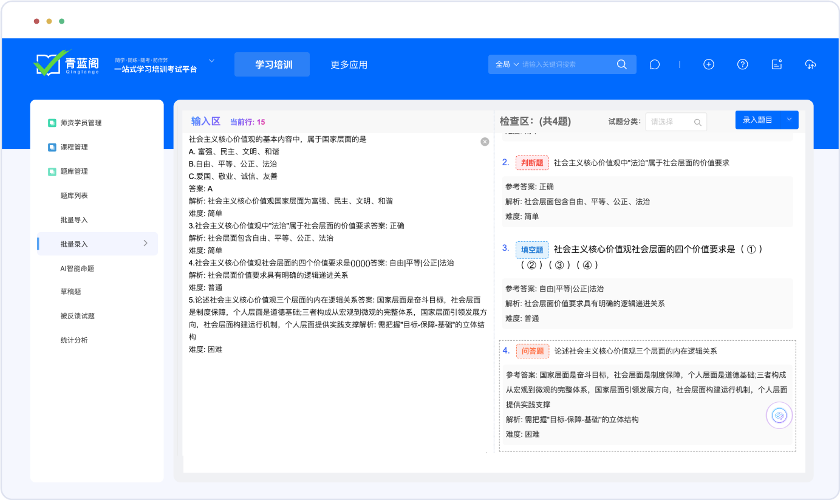Click the search magnifier in global search
840x500 pixels.
pos(621,64)
